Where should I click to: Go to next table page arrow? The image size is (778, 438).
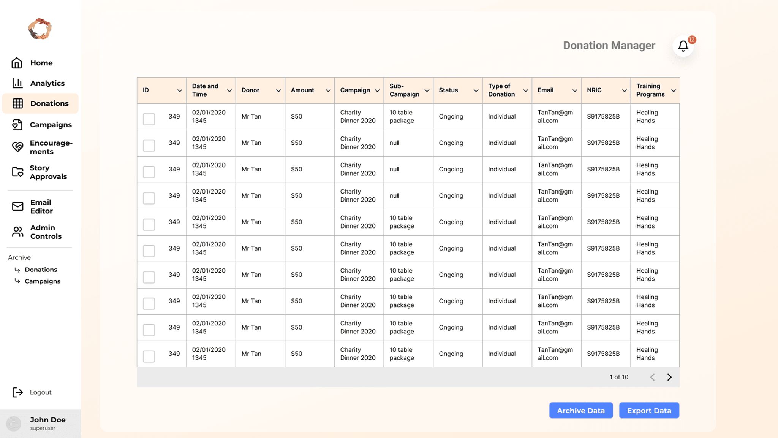(669, 377)
